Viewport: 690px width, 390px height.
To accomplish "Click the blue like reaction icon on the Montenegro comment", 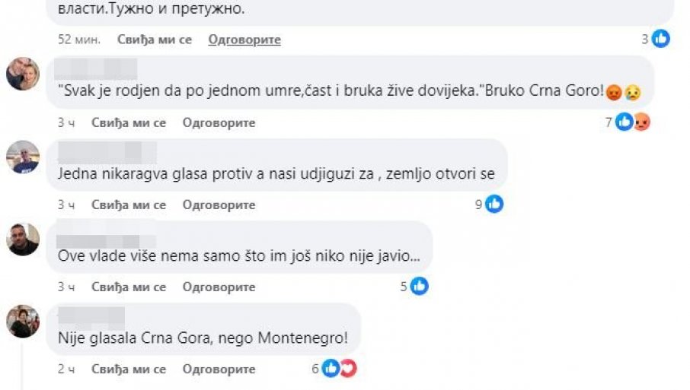I will coord(331,369).
